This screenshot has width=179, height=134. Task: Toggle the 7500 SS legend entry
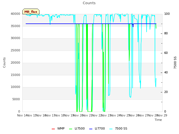[118, 128]
